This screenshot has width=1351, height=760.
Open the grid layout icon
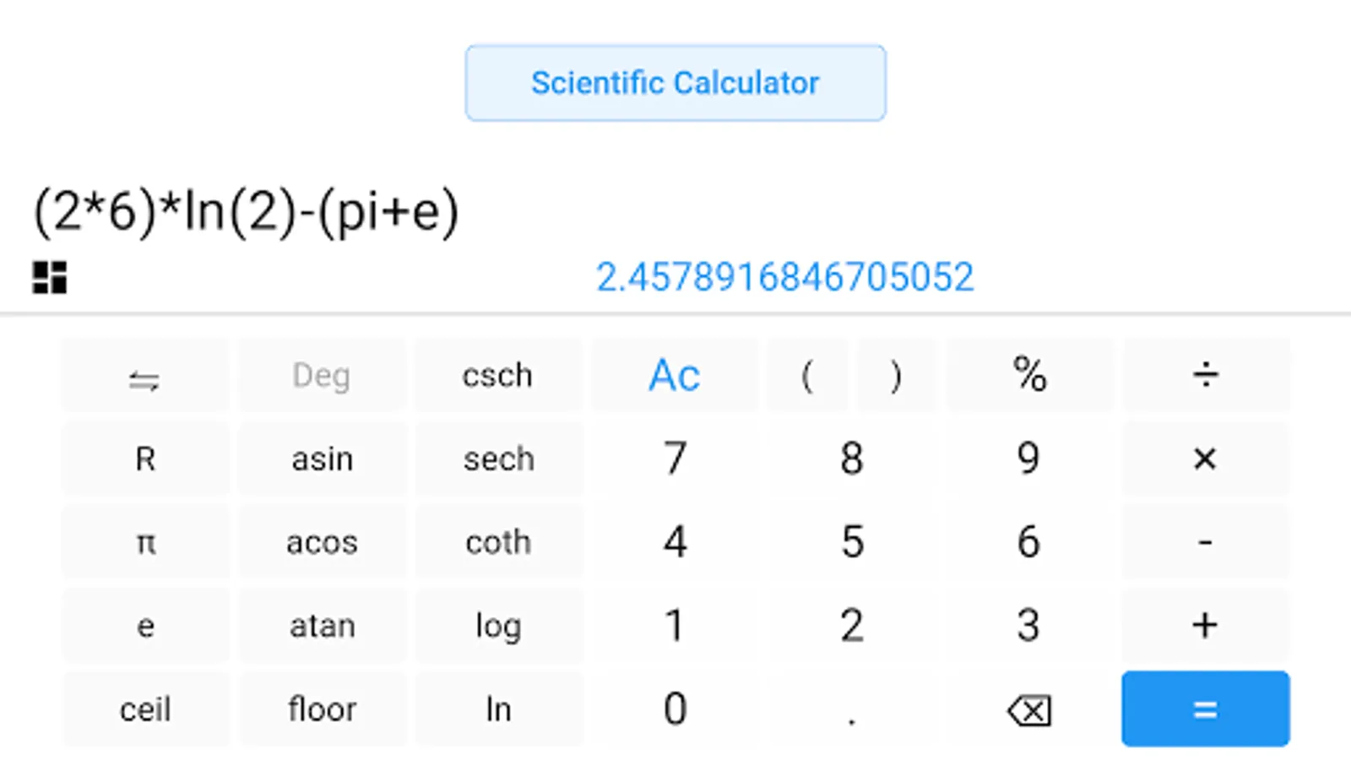(x=49, y=277)
